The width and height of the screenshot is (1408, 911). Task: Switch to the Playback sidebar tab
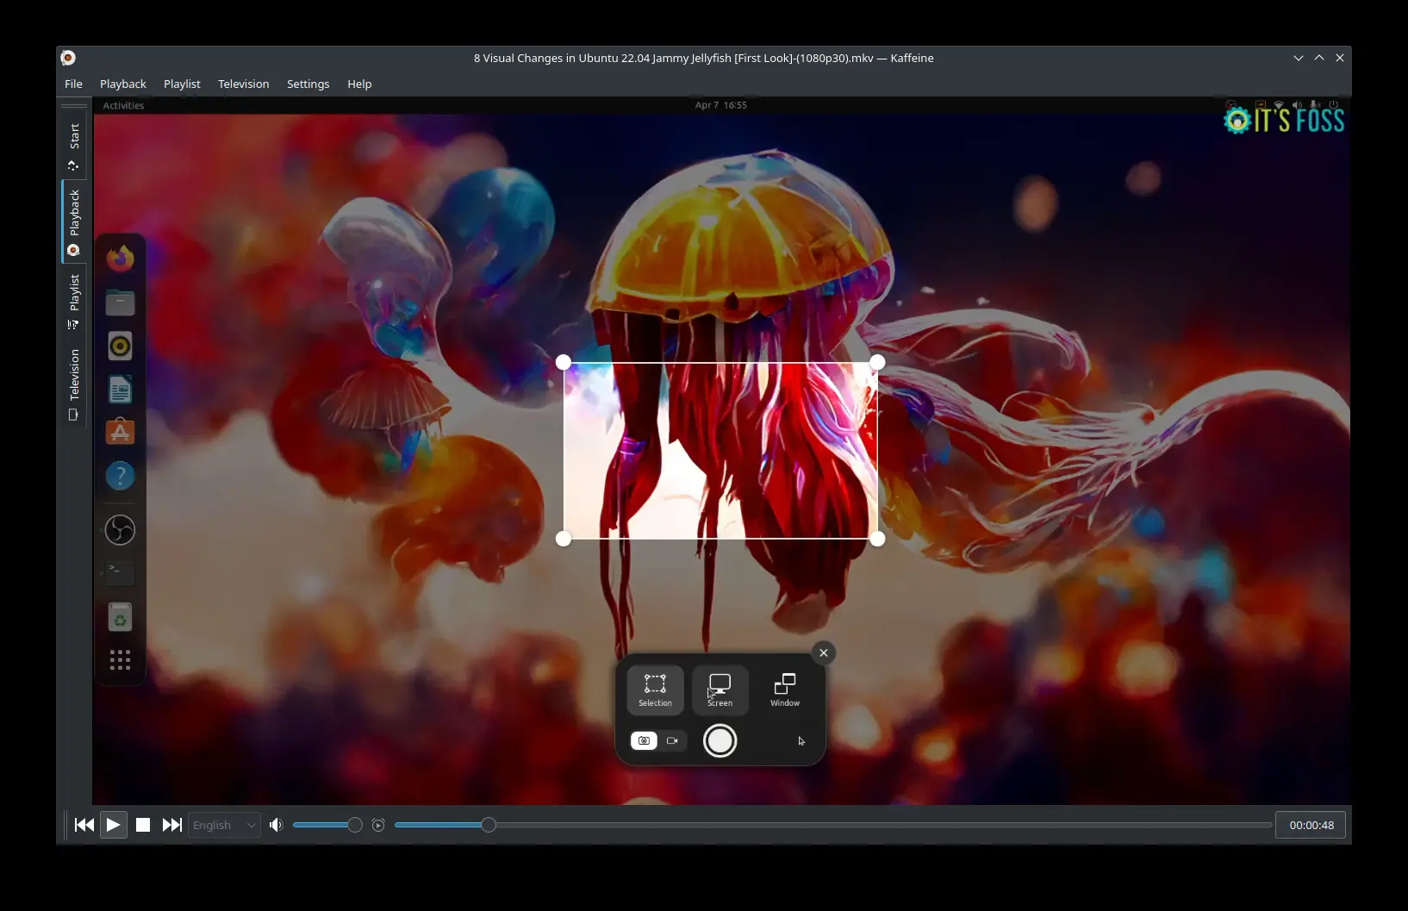point(74,221)
